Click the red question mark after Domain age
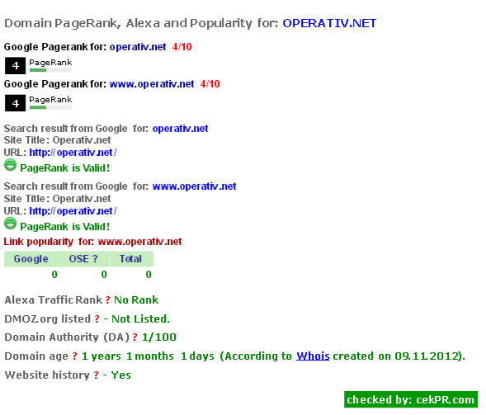This screenshot has height=415, width=486. pyautogui.click(x=75, y=356)
